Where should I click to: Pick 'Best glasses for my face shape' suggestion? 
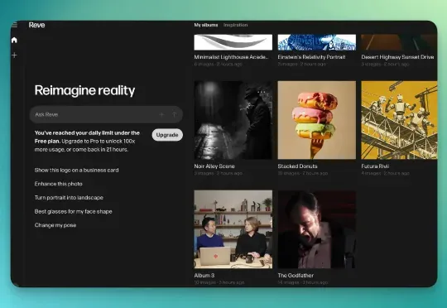pyautogui.click(x=74, y=212)
